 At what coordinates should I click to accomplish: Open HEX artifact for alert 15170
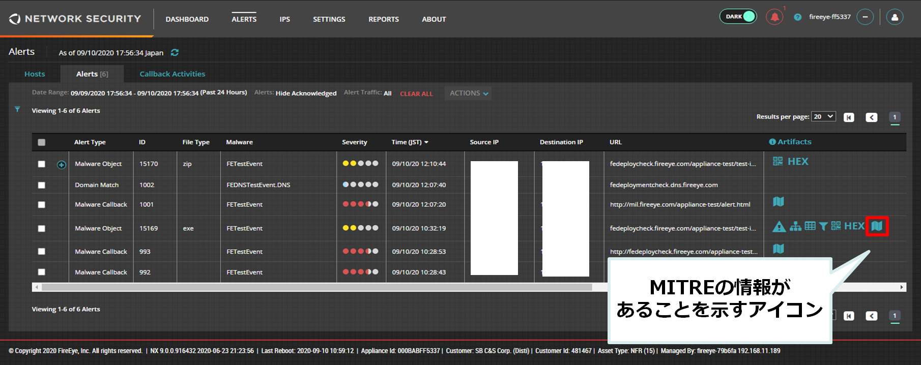[x=798, y=161]
